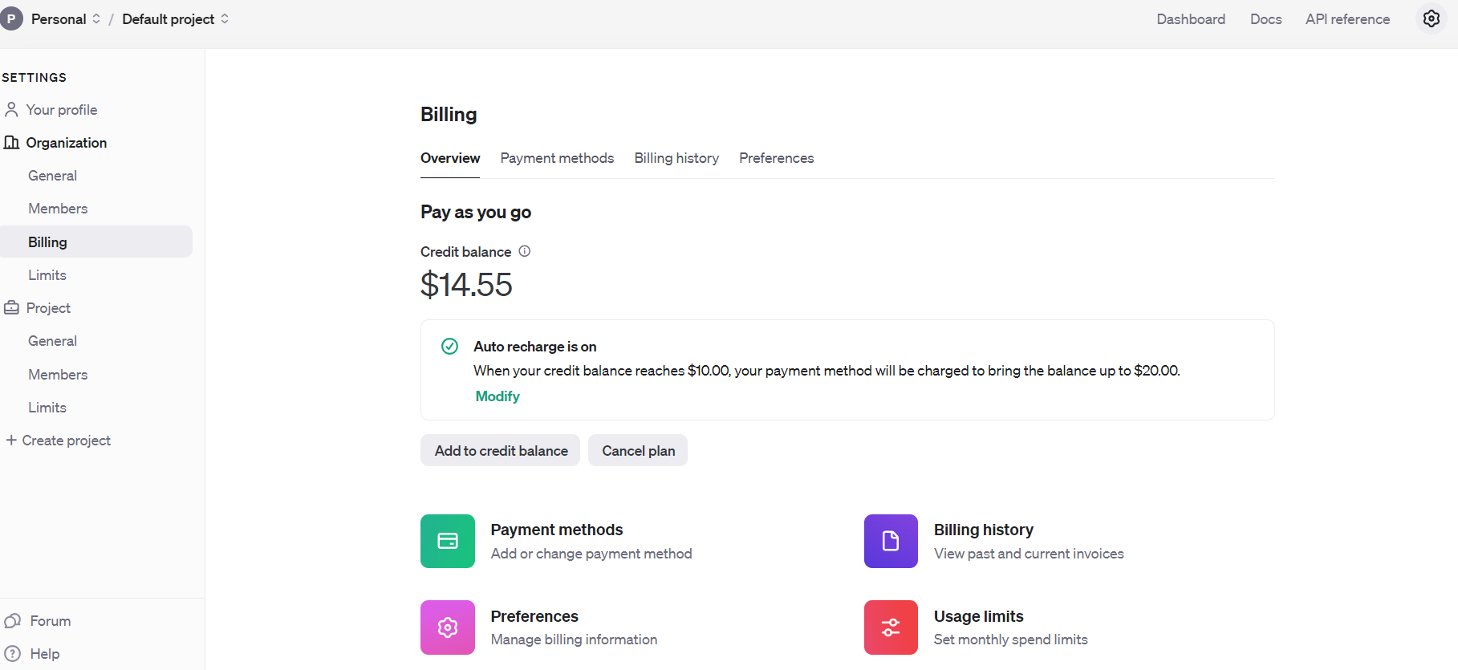Viewport: 1458px width, 670px height.
Task: Click the $14.55 credit balance amount
Action: [x=466, y=285]
